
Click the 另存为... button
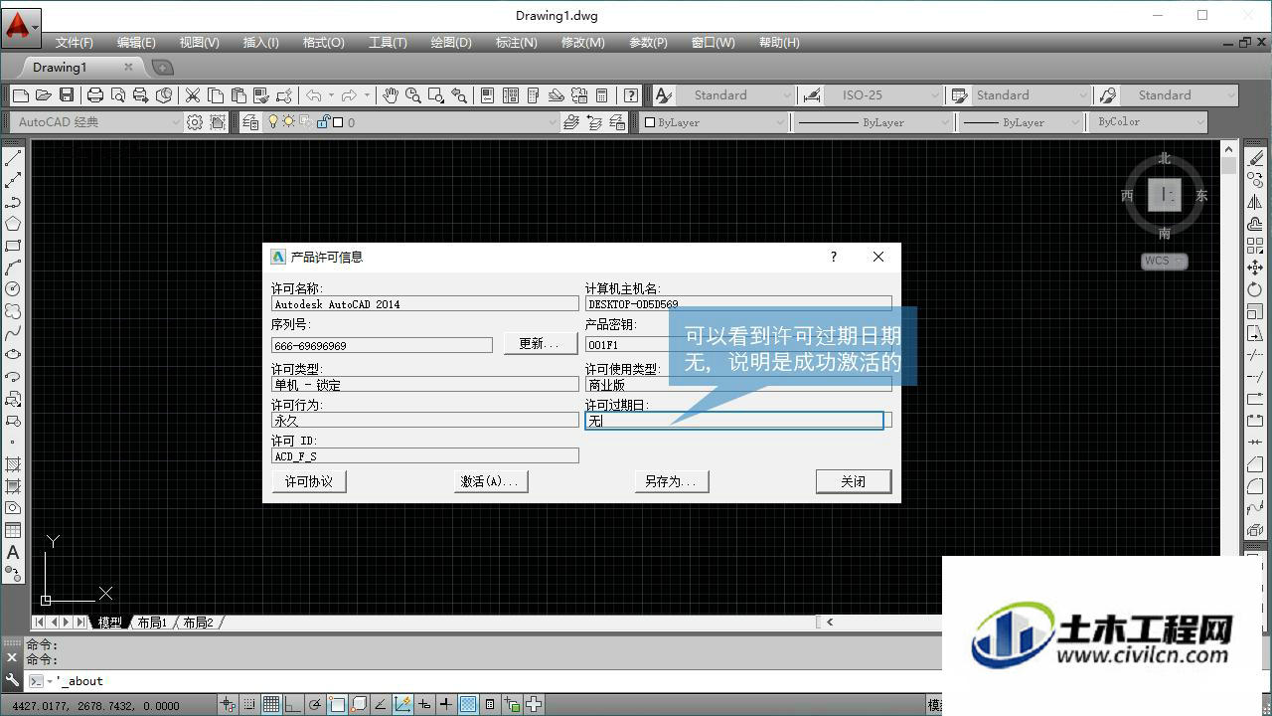[x=671, y=481]
